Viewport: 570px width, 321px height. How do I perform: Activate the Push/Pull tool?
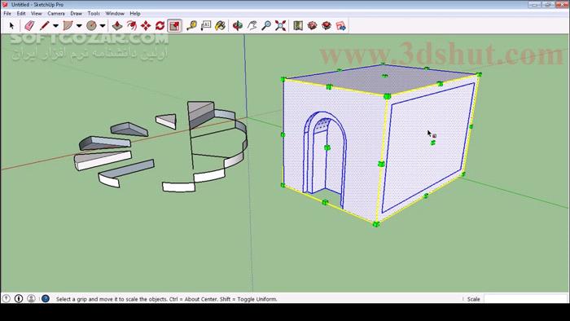pyautogui.click(x=116, y=26)
